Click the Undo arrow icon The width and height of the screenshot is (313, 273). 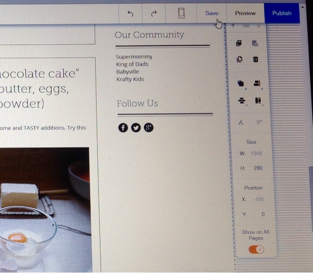131,14
